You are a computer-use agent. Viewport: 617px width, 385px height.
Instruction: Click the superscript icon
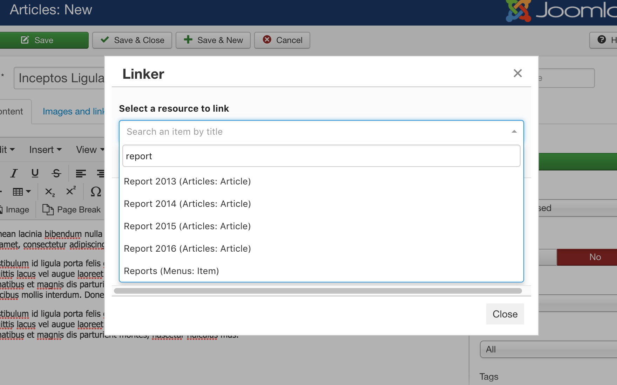(x=71, y=191)
